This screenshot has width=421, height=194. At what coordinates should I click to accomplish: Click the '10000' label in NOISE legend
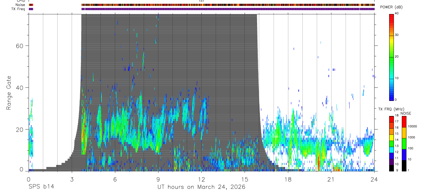click(412, 127)
